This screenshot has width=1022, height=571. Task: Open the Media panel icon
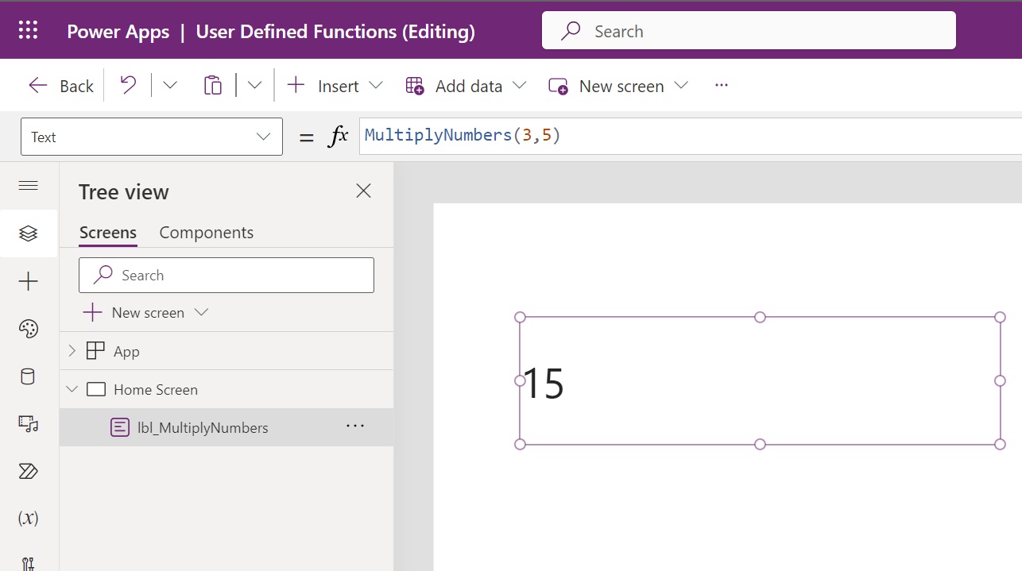pyautogui.click(x=29, y=424)
